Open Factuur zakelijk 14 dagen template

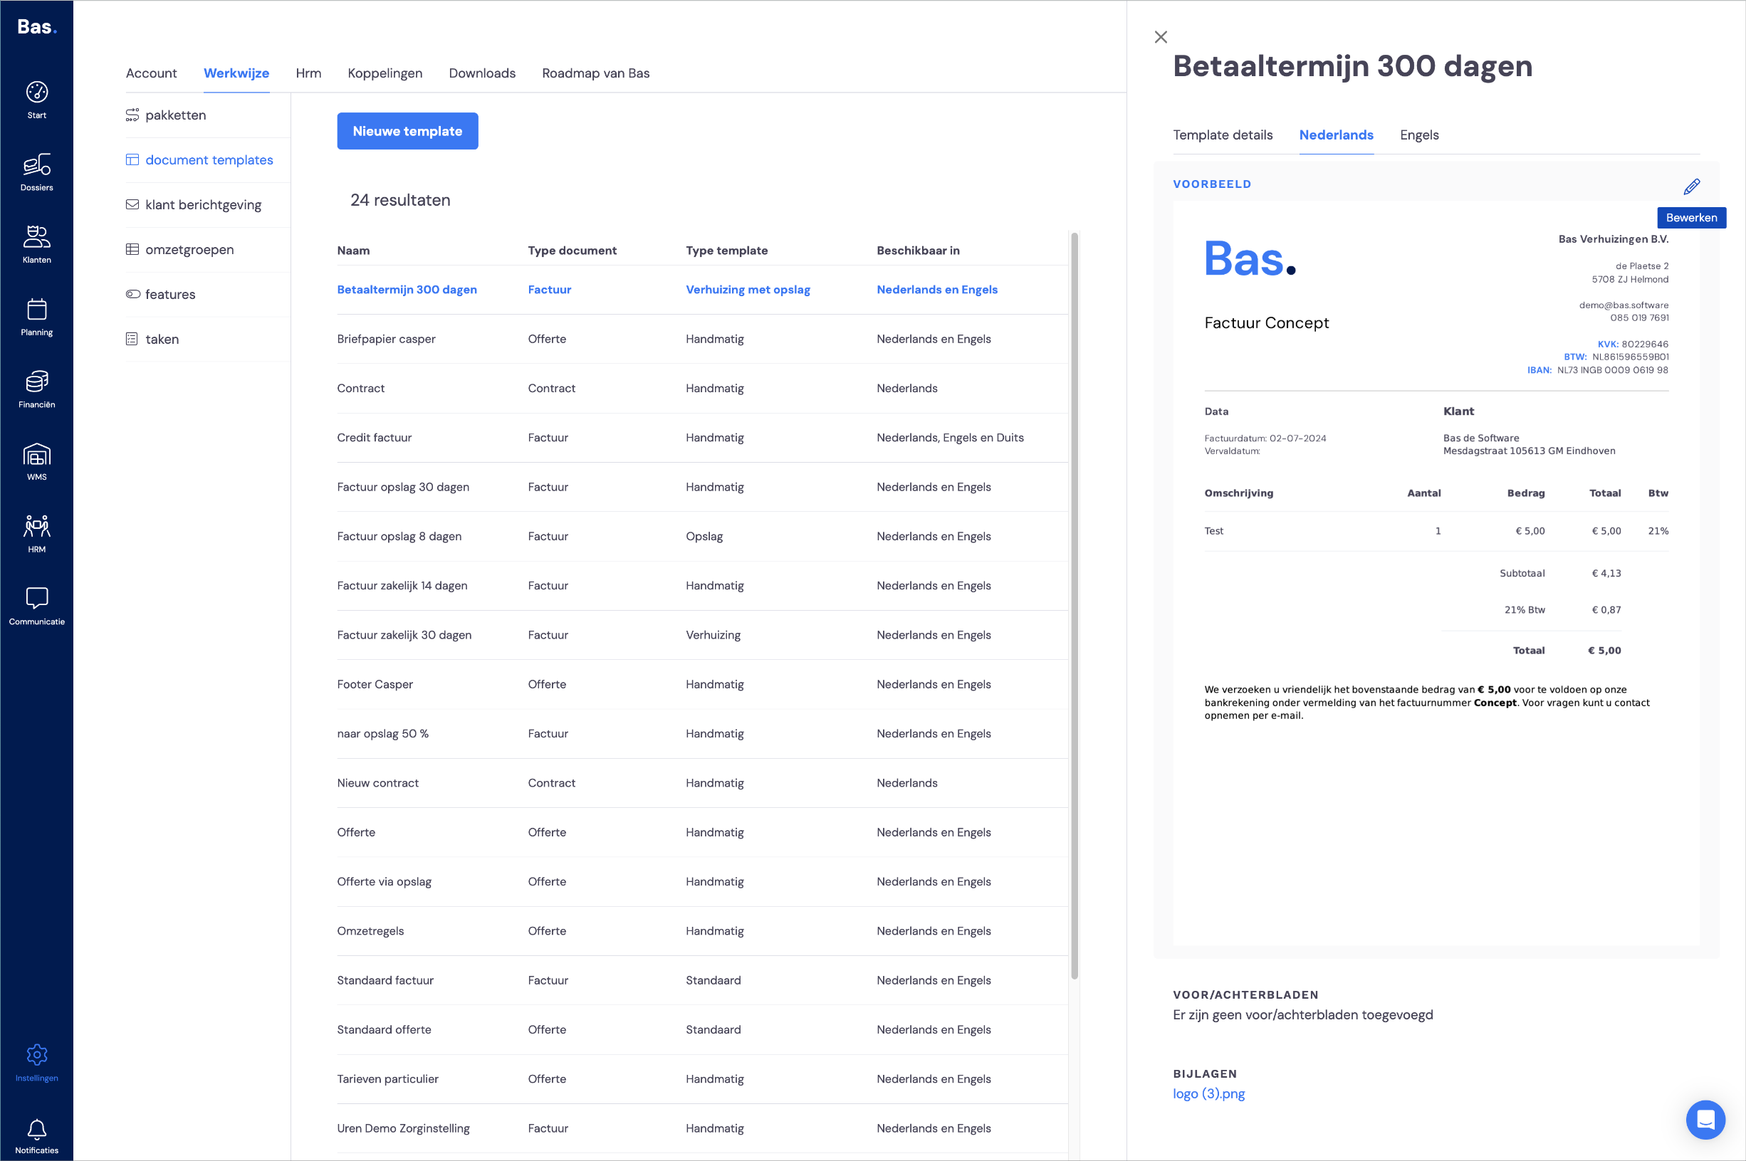point(702,586)
